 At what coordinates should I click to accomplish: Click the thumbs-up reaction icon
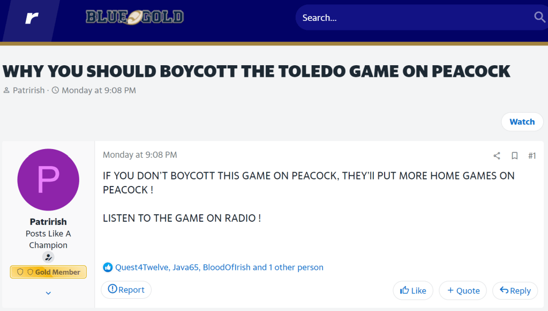[x=108, y=267]
